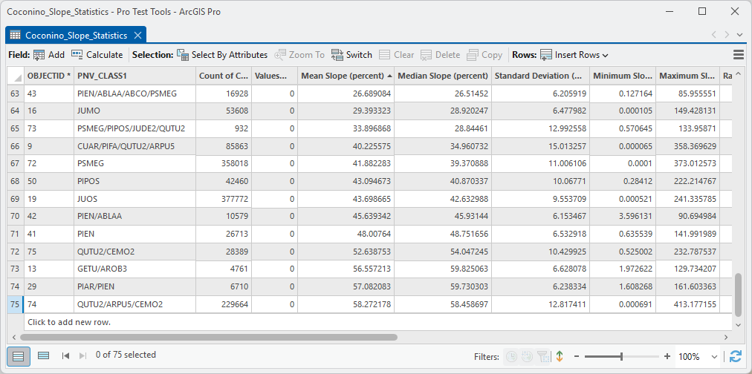This screenshot has width=752, height=374.
Task: Click the JUMO cell
Action: point(134,111)
